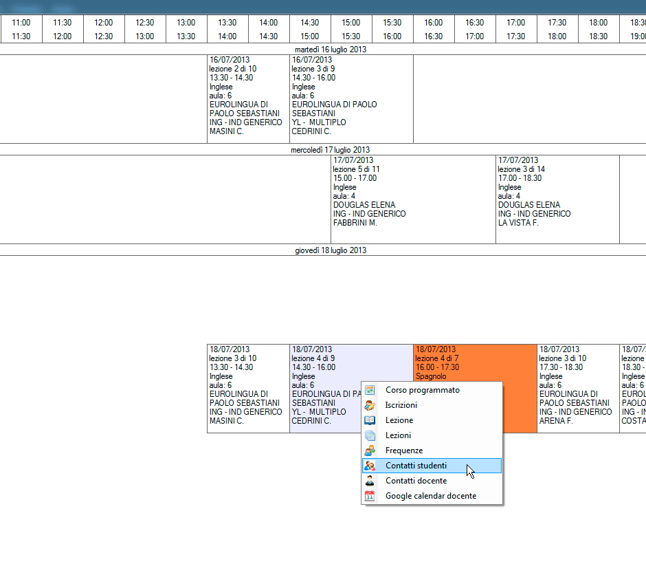Choose Iscrizioni menu entry
The image size is (646, 564).
pos(432,405)
